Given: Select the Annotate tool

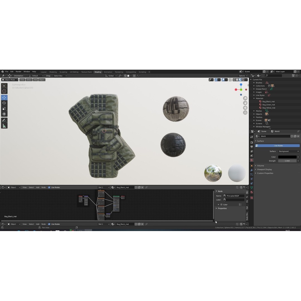Looking at the screenshot, I should pyautogui.click(x=4, y=120).
